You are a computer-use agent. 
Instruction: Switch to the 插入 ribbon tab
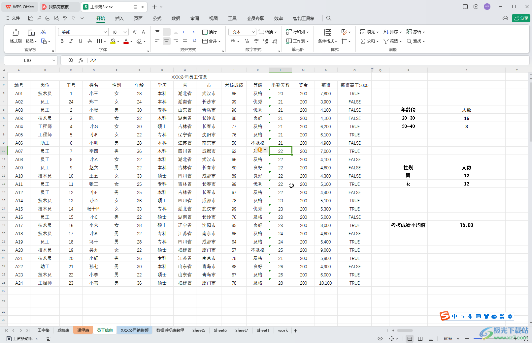tap(119, 18)
